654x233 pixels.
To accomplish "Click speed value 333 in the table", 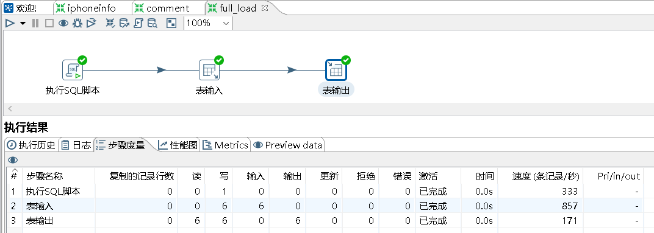I will tap(570, 192).
